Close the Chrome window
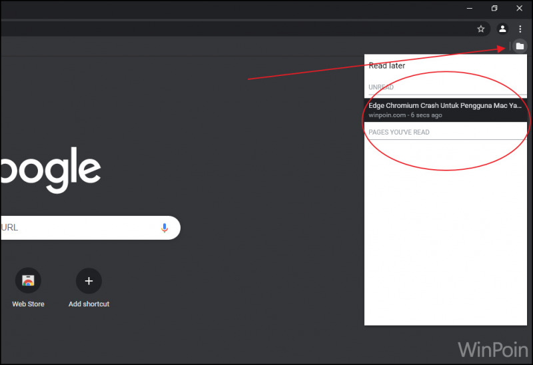This screenshot has height=365, width=533. click(x=520, y=8)
